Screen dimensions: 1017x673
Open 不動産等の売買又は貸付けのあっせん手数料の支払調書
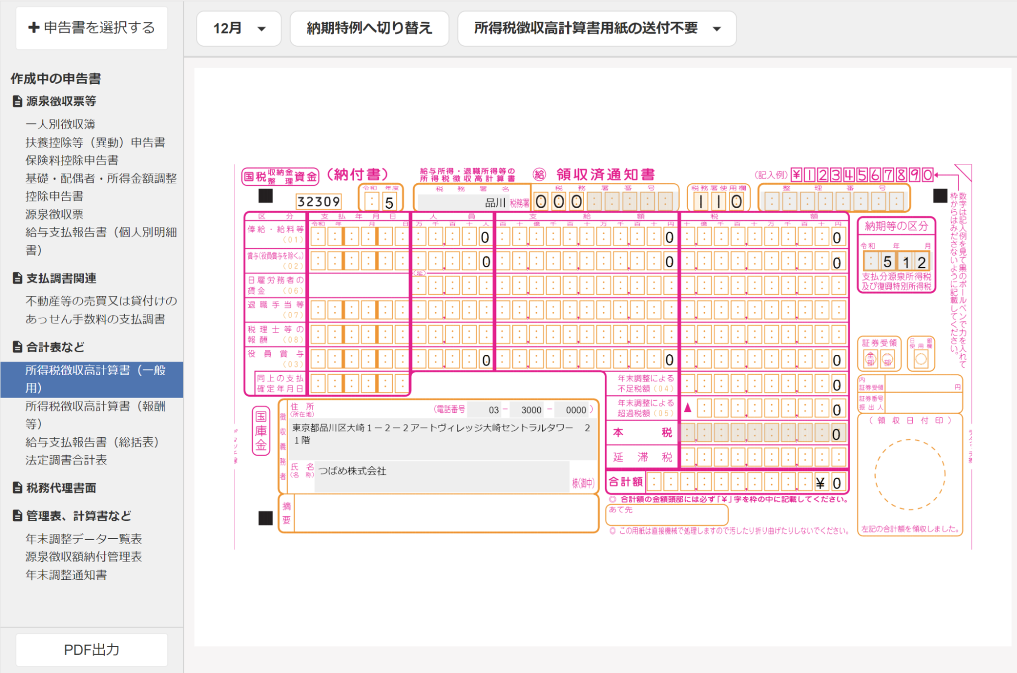tap(101, 310)
